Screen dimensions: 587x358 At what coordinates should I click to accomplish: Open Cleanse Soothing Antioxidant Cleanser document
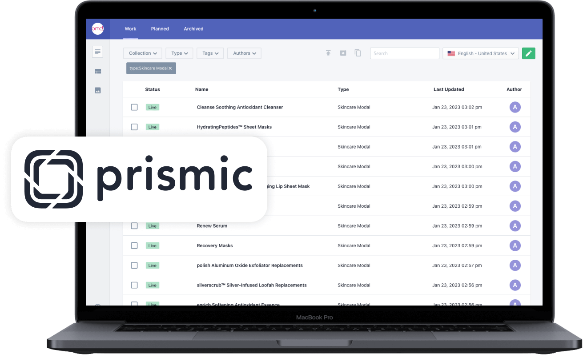click(x=240, y=107)
